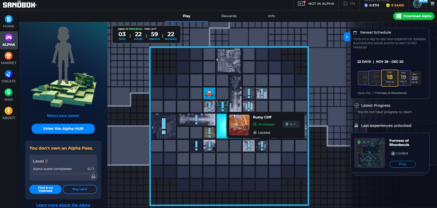Screen dimensions: 437x208
Task: Open the Home section in sidebar
Action: pyautogui.click(x=9, y=21)
